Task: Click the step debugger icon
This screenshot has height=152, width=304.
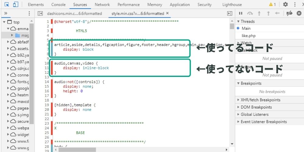Action: pos(278,13)
